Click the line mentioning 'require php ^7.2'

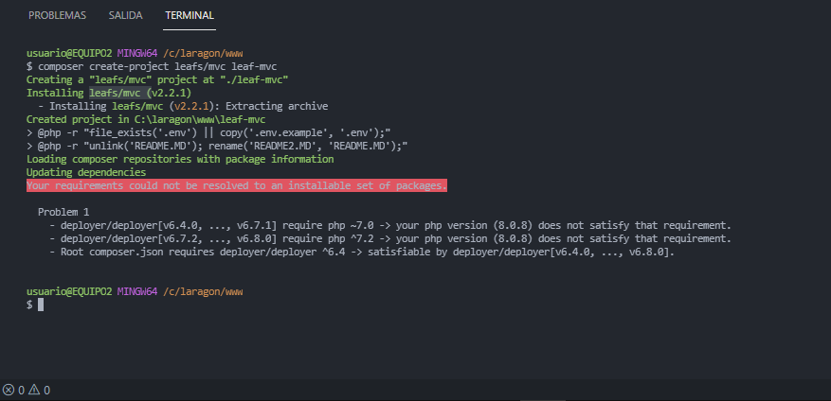[390, 238]
